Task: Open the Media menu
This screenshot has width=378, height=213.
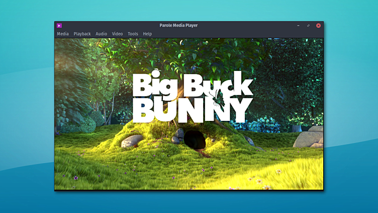Action: point(63,34)
